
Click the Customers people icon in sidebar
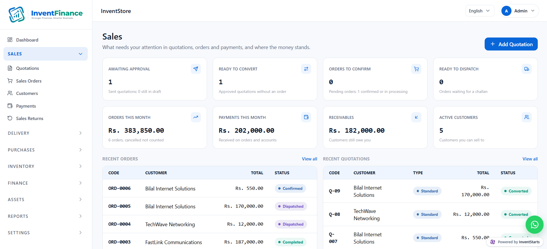[x=10, y=93]
